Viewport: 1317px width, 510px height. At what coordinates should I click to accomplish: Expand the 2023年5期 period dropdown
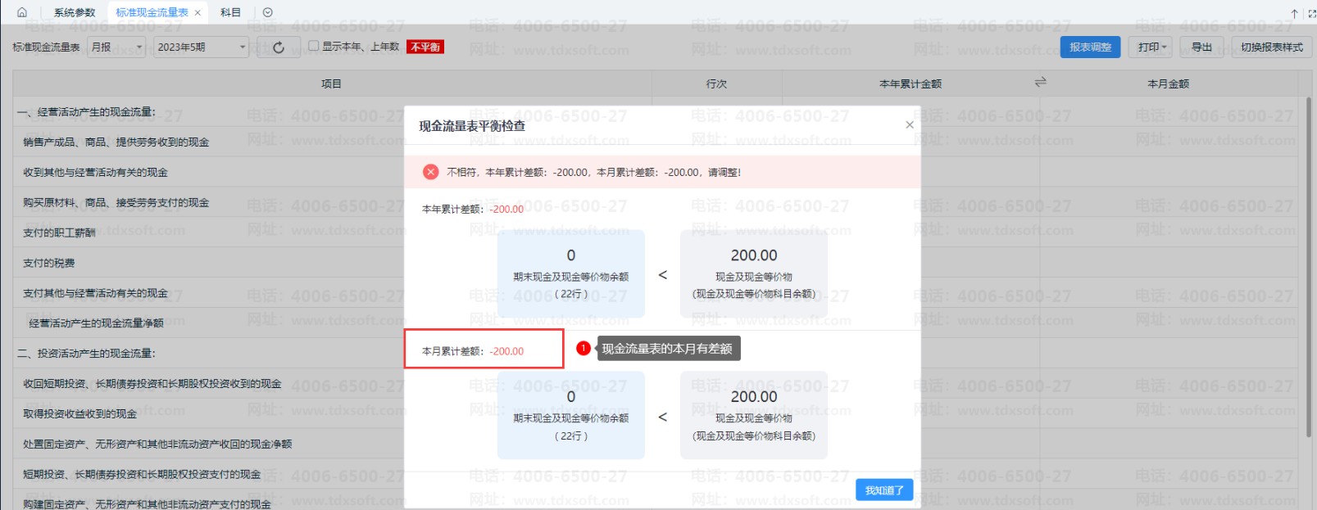[201, 47]
